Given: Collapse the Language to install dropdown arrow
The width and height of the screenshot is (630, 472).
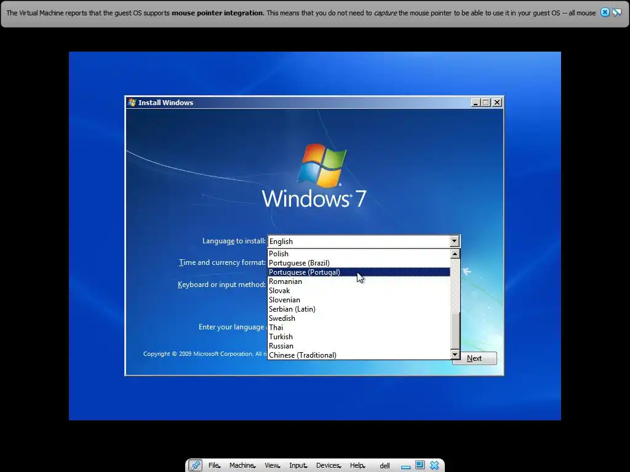Looking at the screenshot, I should tap(455, 241).
